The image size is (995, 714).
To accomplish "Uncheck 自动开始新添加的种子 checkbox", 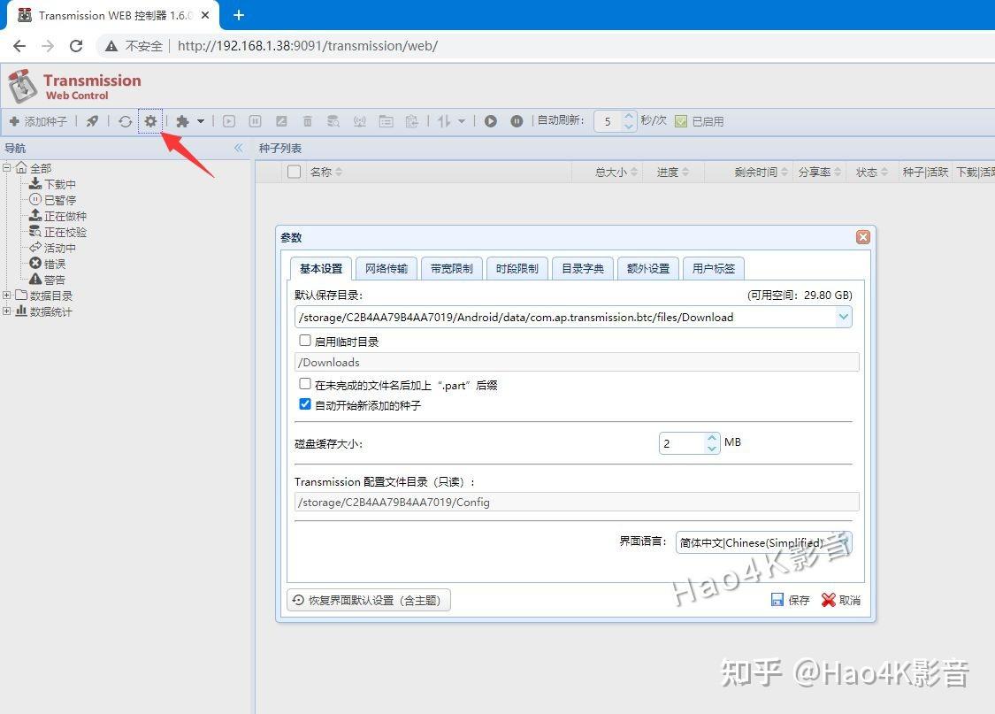I will (x=305, y=404).
